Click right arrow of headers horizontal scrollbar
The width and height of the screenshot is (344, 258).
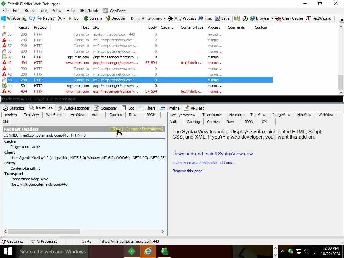[162, 231]
